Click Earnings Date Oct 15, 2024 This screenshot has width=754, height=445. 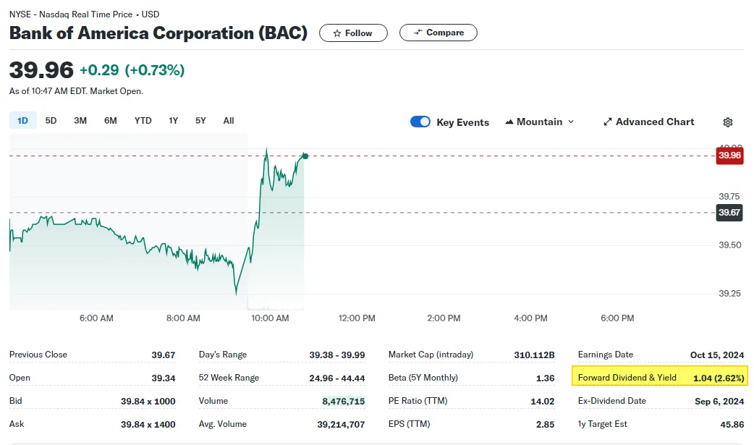717,355
